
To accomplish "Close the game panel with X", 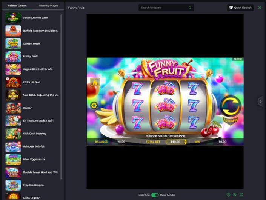I will tap(260, 8).
